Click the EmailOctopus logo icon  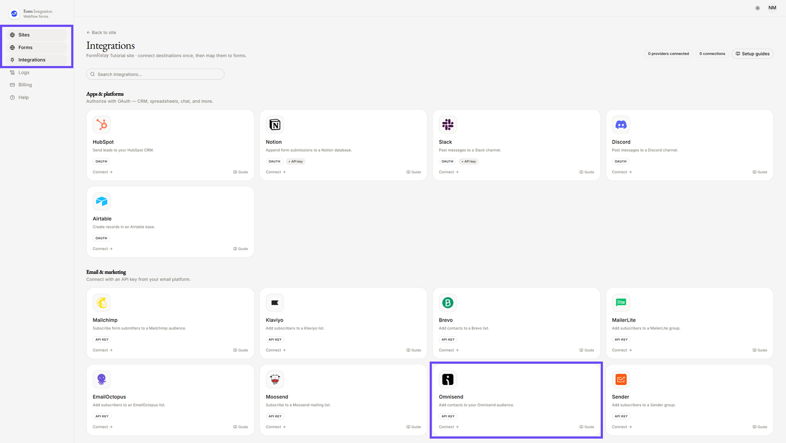(102, 379)
